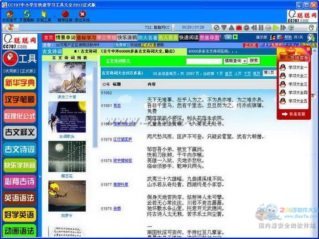The image size is (319, 239).
Task: Open the 四大名著 tab
Action: coord(148,37)
